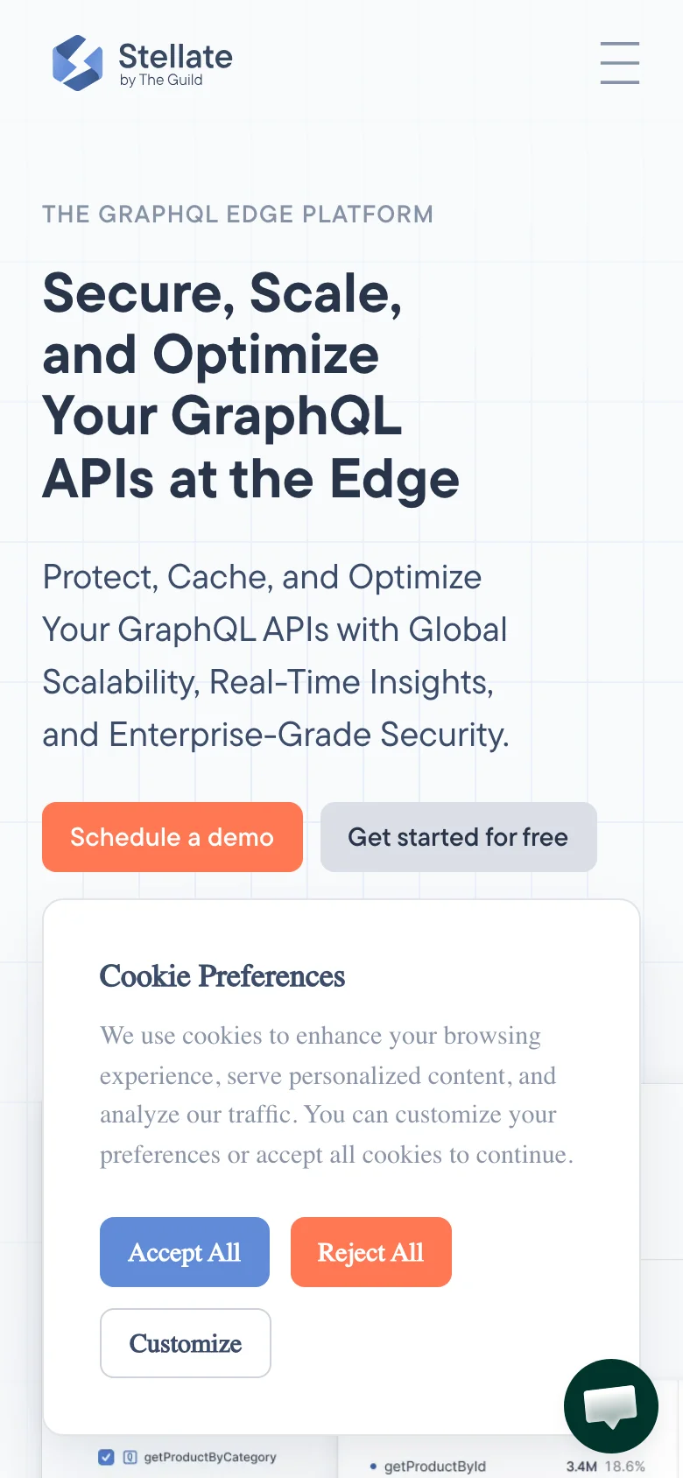The width and height of the screenshot is (683, 1478).
Task: Click the 3.4M request count value
Action: click(x=581, y=1467)
